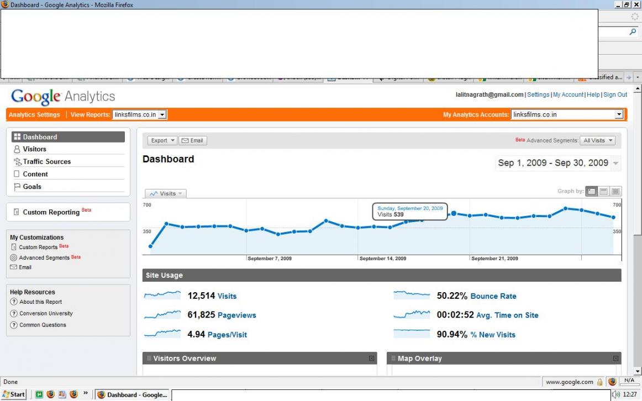The width and height of the screenshot is (642, 401).
Task: Open the date range selector
Action: [x=558, y=163]
